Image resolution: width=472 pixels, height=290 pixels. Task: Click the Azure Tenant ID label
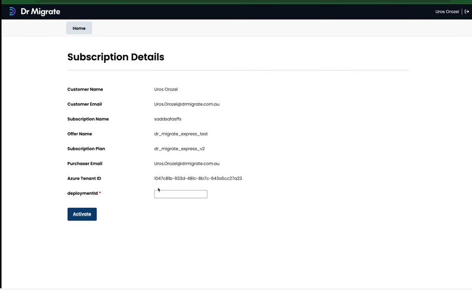pyautogui.click(x=84, y=178)
